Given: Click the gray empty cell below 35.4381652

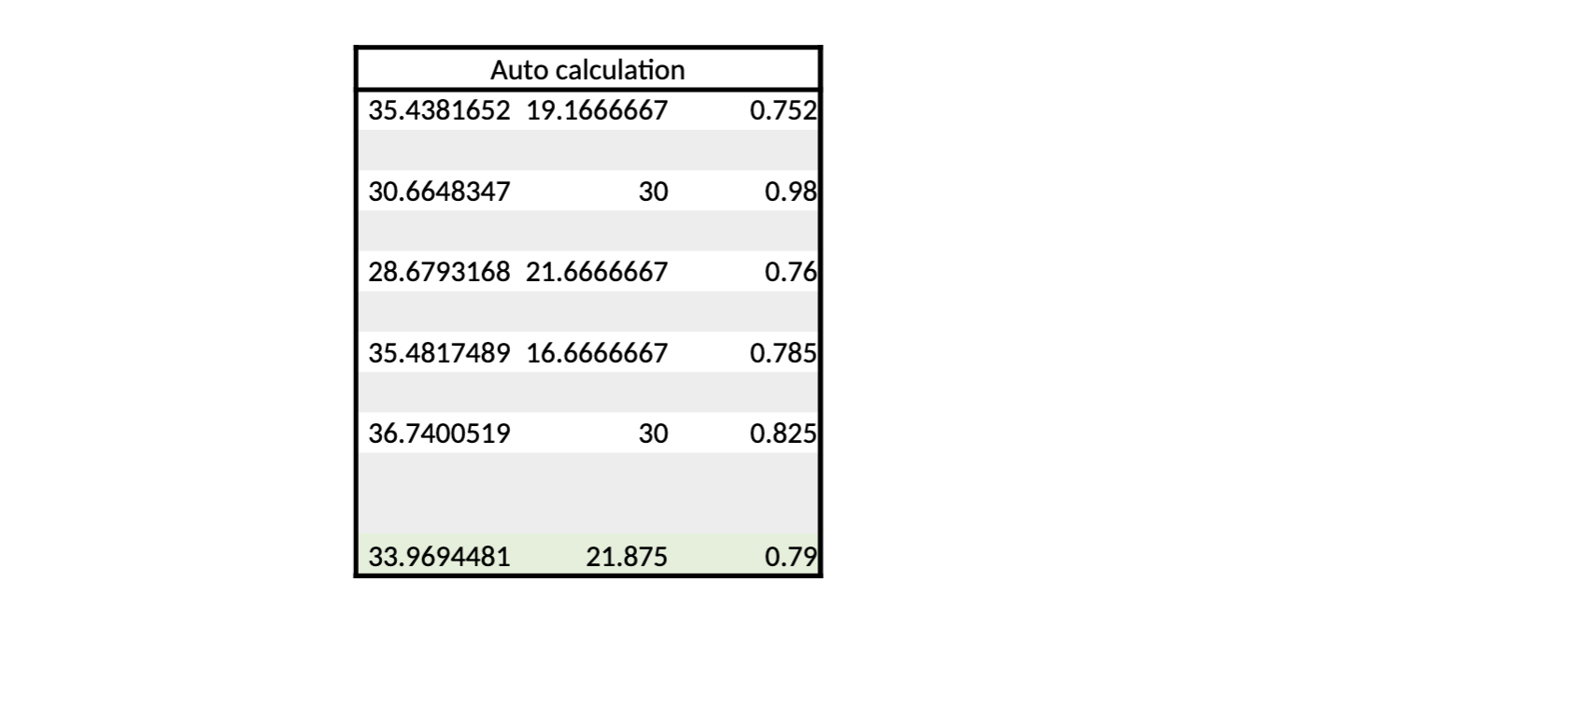Looking at the screenshot, I should [x=438, y=150].
